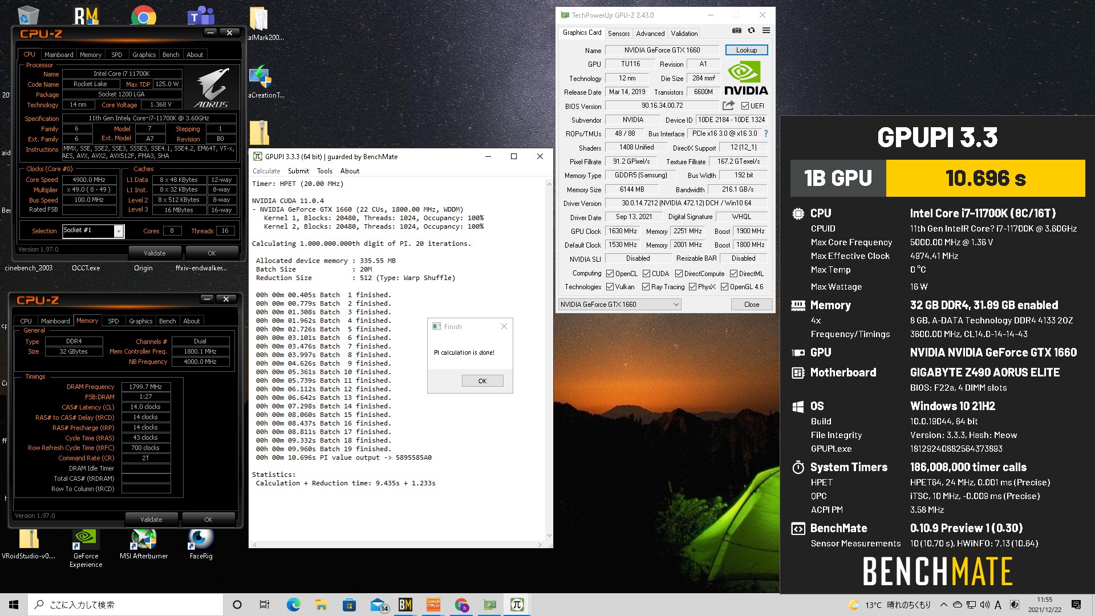Image resolution: width=1095 pixels, height=616 pixels.
Task: Open Task View in the taskbar
Action: pyautogui.click(x=265, y=605)
